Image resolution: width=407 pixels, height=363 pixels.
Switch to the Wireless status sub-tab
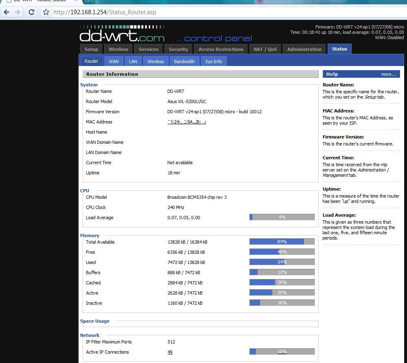(x=155, y=62)
